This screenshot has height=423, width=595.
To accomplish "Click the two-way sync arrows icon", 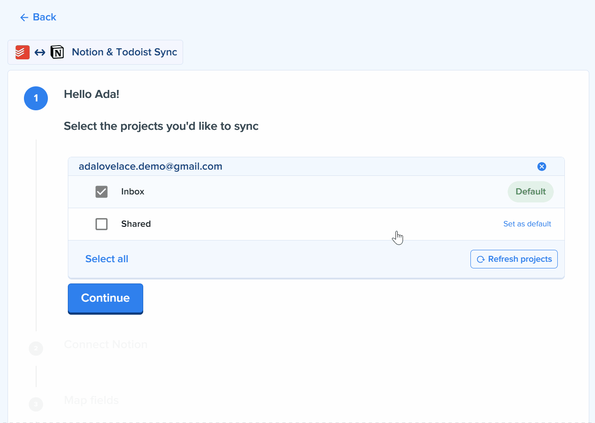I will coord(40,52).
